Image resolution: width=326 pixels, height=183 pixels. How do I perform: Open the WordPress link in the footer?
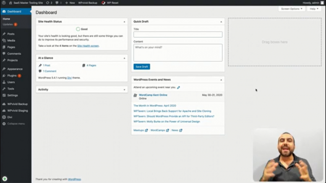pos(74,179)
